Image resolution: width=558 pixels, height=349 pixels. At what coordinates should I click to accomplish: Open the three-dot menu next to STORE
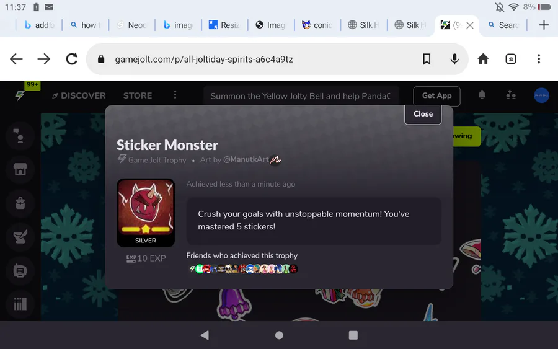pos(175,95)
